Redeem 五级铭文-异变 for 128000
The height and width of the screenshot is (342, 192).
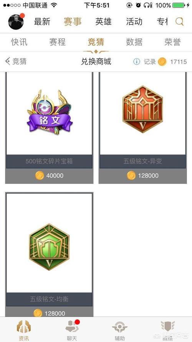tap(143, 175)
